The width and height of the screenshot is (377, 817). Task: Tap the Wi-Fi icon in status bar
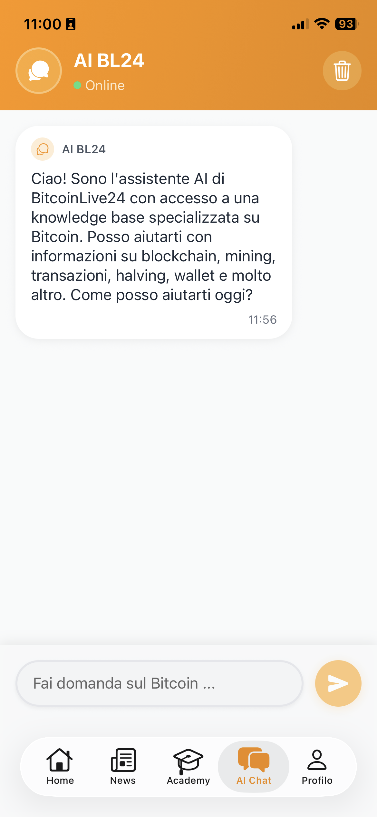point(322,24)
